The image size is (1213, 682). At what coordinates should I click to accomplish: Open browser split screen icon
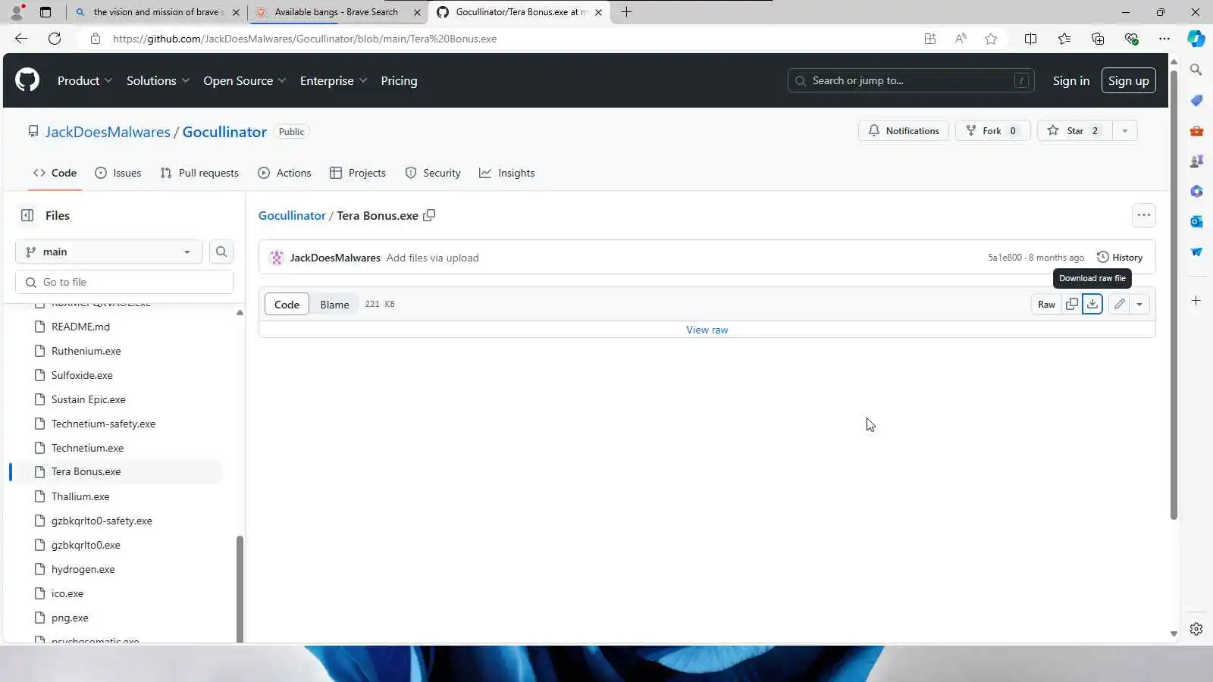(1030, 39)
